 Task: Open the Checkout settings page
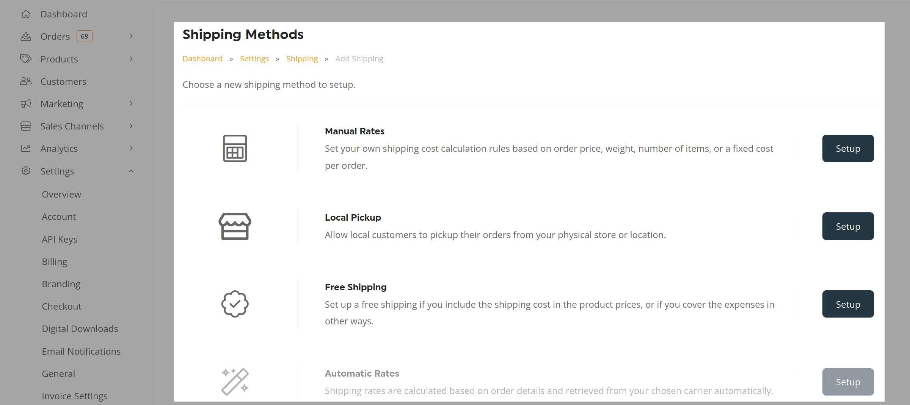point(61,306)
